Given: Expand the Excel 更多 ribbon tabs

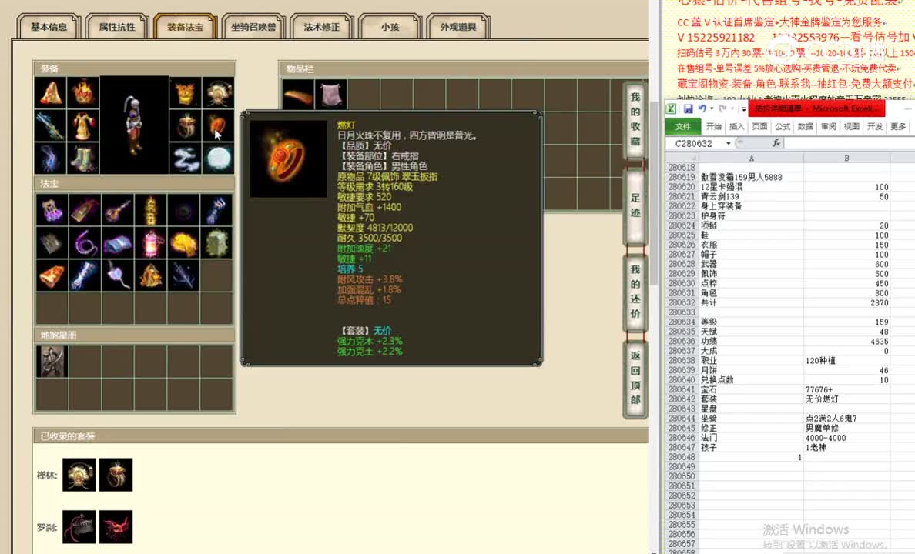Looking at the screenshot, I should click(x=897, y=126).
